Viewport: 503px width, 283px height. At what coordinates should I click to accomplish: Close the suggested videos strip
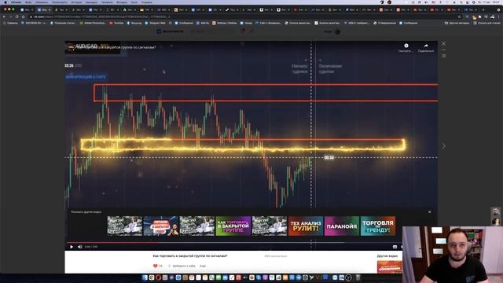pos(430,211)
